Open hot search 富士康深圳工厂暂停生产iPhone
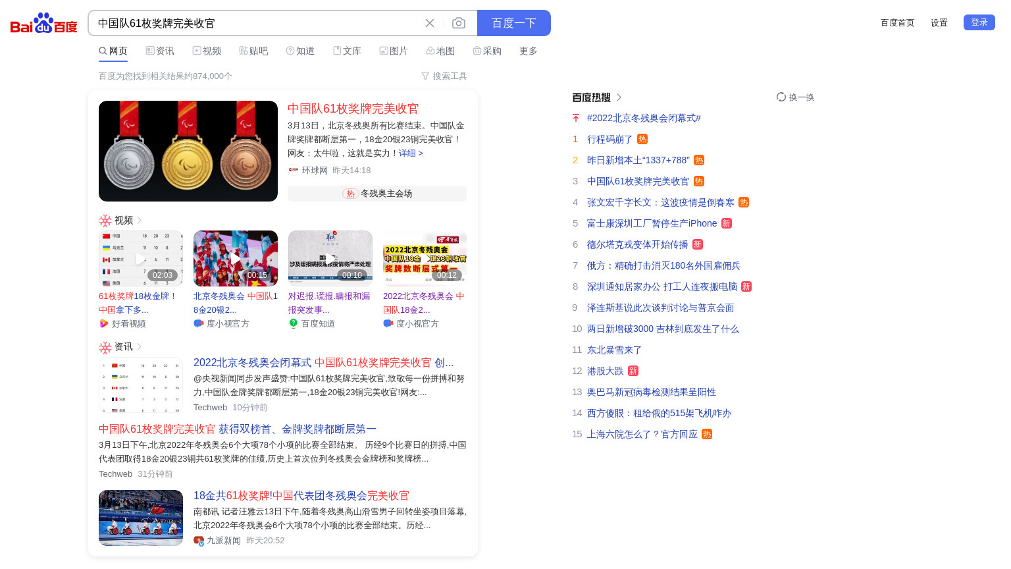This screenshot has height=569, width=1011. (652, 223)
